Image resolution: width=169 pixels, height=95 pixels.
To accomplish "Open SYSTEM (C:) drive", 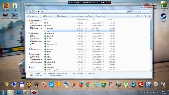I will pyautogui.click(x=36, y=57).
